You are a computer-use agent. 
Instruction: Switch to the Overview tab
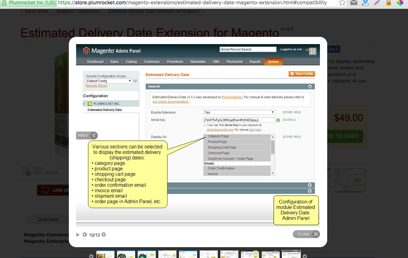(x=48, y=219)
